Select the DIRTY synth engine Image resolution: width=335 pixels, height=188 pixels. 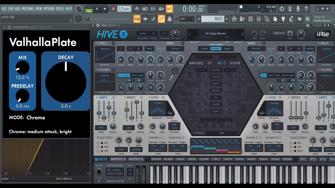[x=227, y=49]
